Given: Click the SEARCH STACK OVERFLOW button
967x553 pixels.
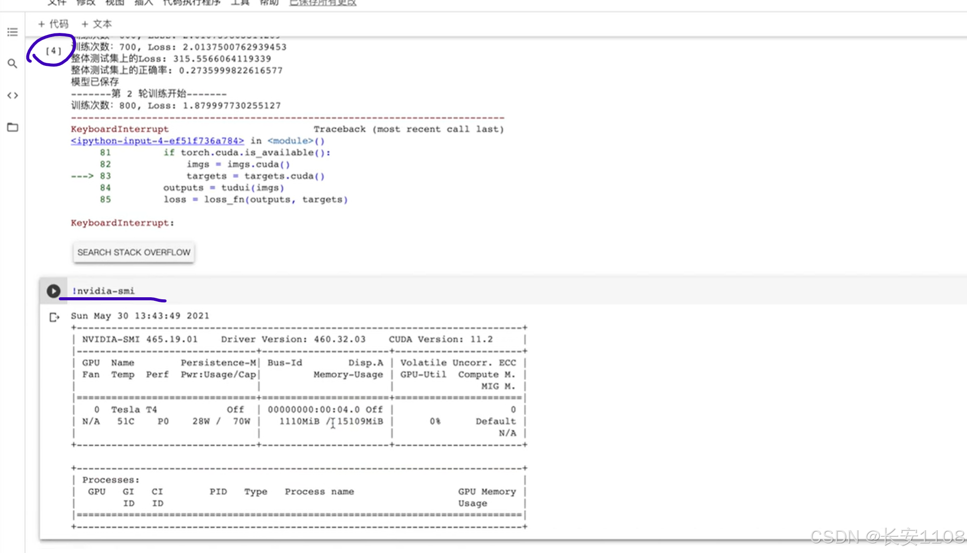Looking at the screenshot, I should pos(134,252).
